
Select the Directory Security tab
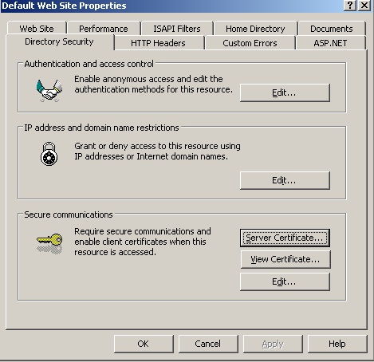[59, 41]
